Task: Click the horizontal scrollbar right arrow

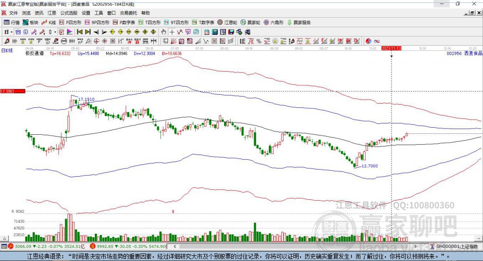Action: (x=415, y=246)
